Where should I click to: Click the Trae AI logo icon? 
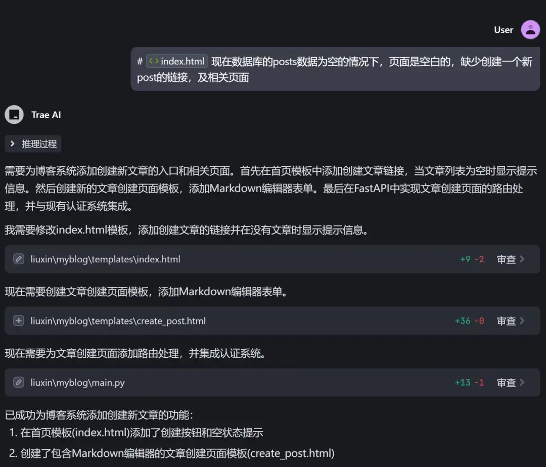click(x=14, y=114)
